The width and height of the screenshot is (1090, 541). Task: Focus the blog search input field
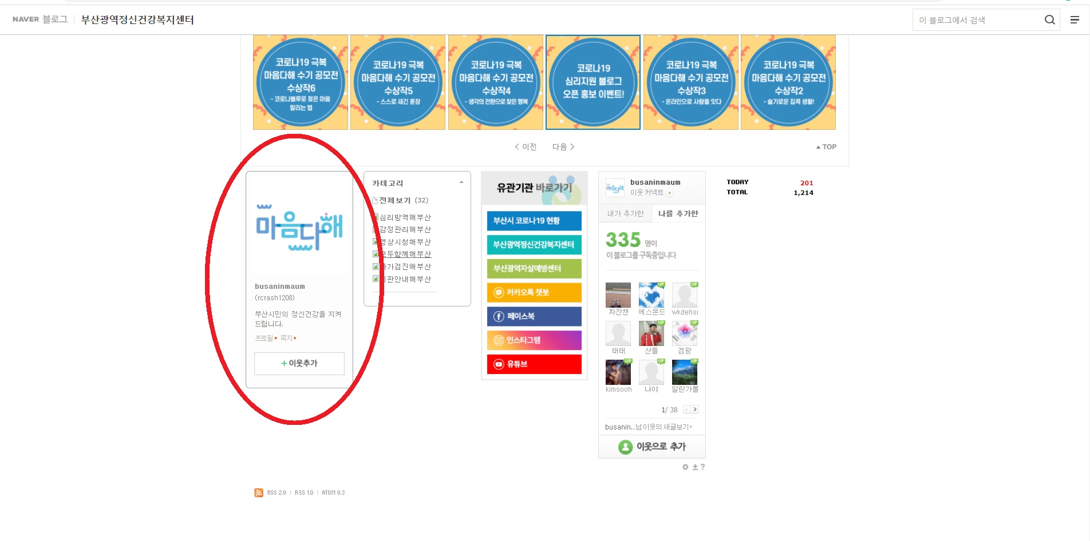pos(977,20)
